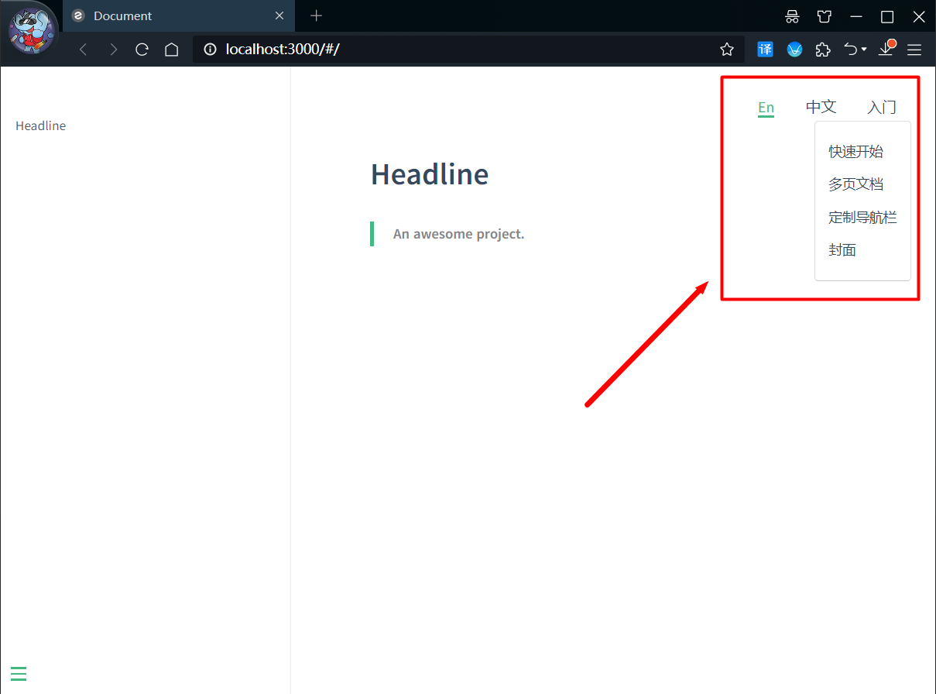
Task: Click the Headline page heading
Action: [x=430, y=173]
